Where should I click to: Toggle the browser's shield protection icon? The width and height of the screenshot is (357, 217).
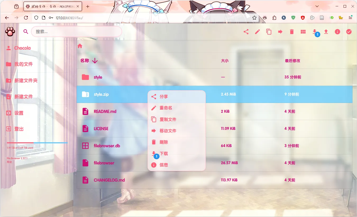click(293, 18)
